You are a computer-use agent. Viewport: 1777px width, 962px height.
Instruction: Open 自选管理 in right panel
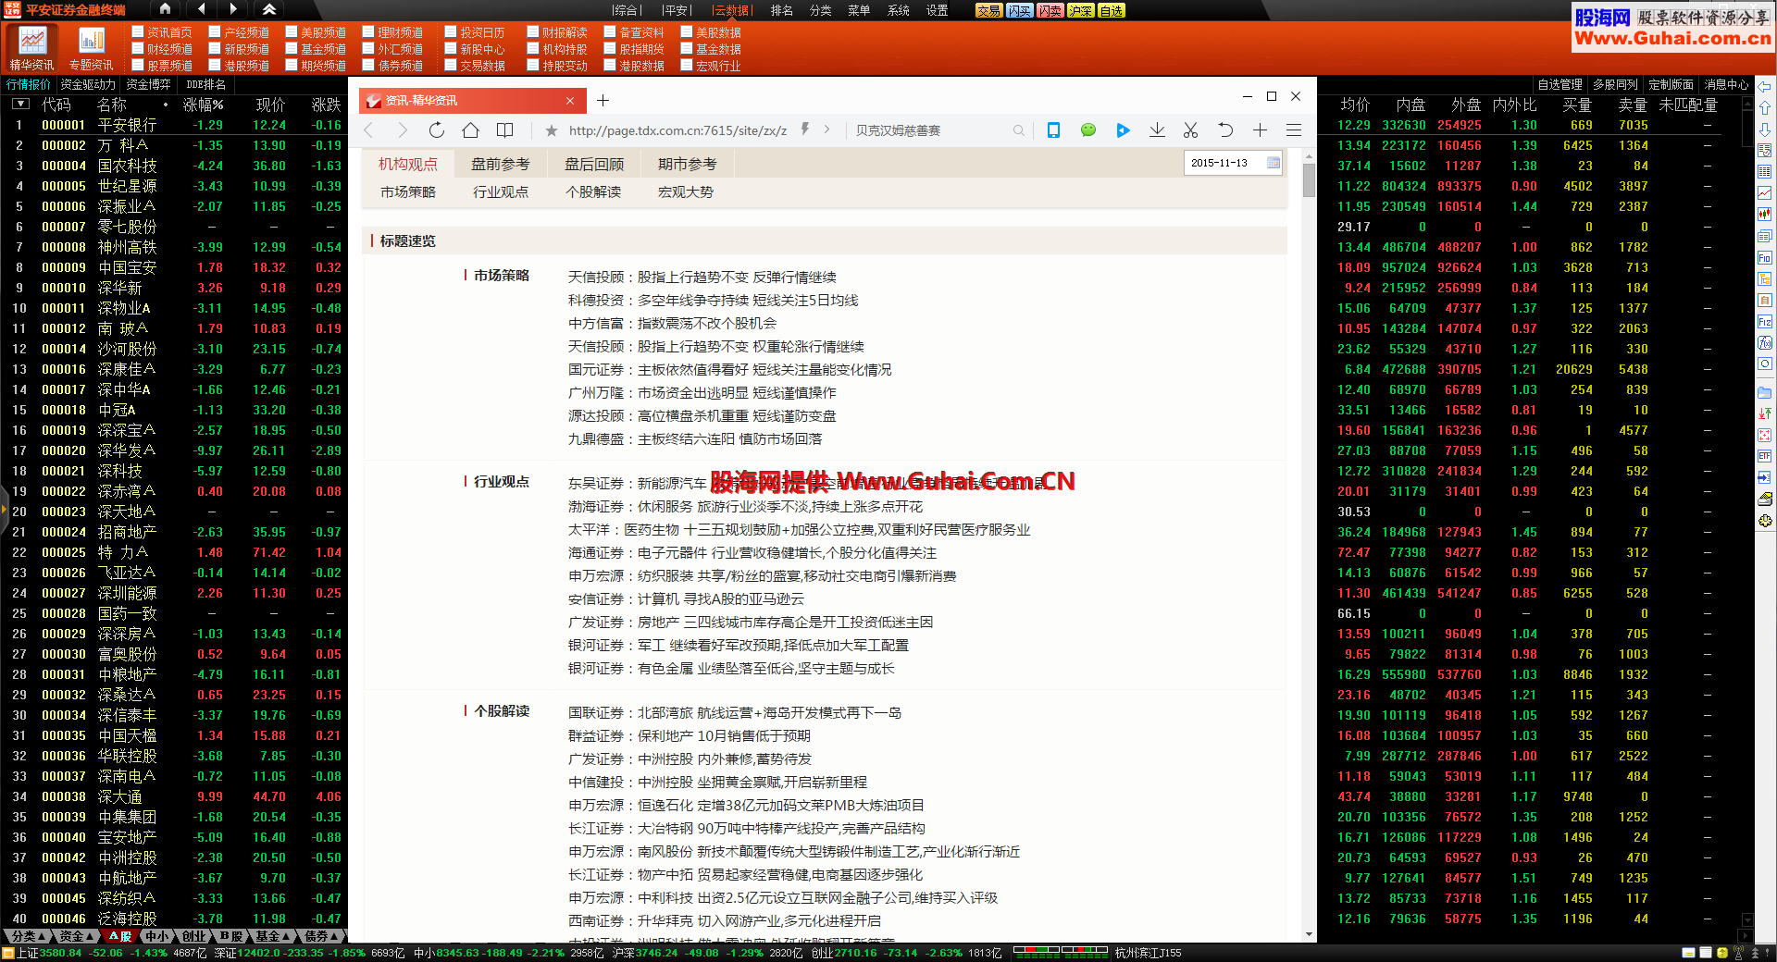point(1560,84)
